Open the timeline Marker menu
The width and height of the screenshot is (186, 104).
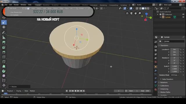[32, 91]
